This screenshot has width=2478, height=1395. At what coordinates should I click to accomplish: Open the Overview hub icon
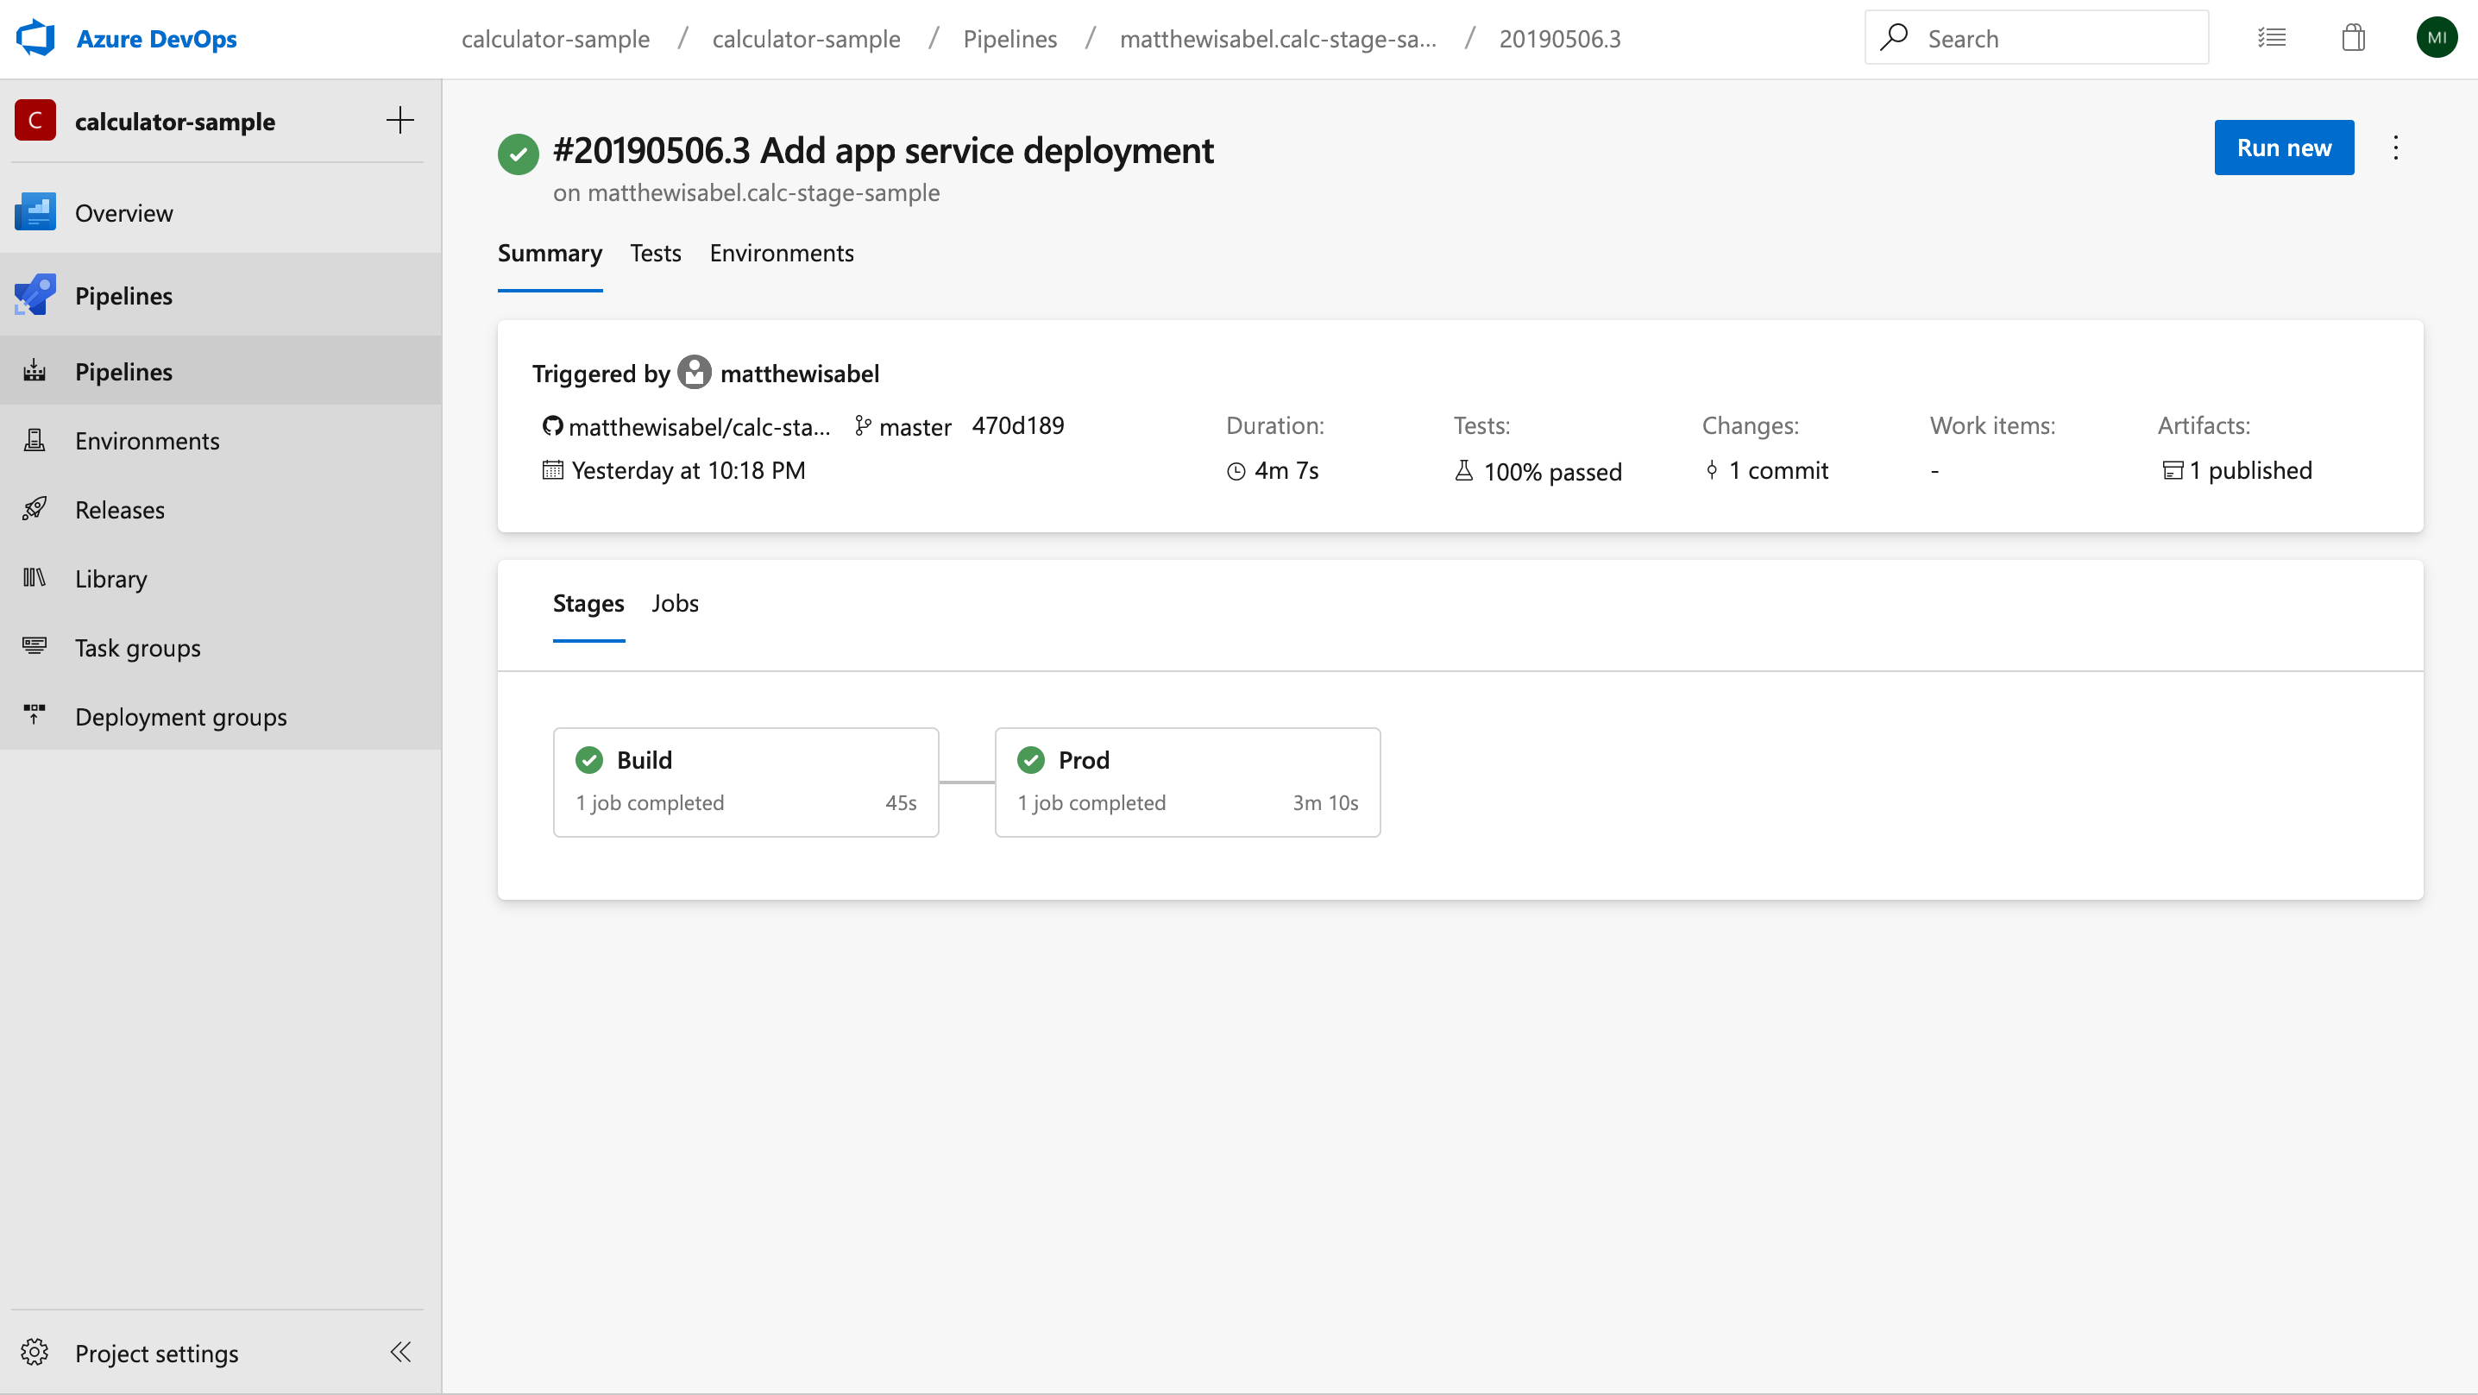pos(35,212)
